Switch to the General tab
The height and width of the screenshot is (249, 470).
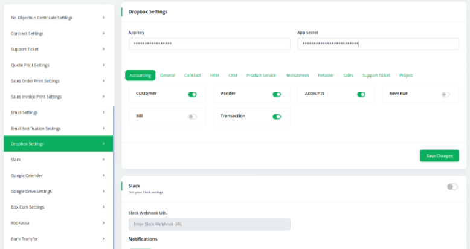[167, 76]
